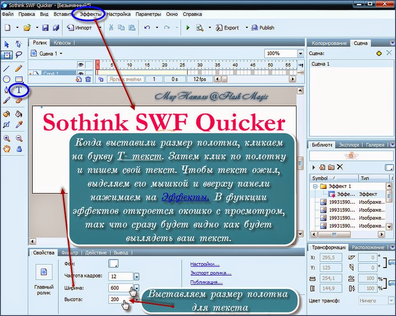
Task: Open the Фон background color swatch
Action: (x=113, y=264)
